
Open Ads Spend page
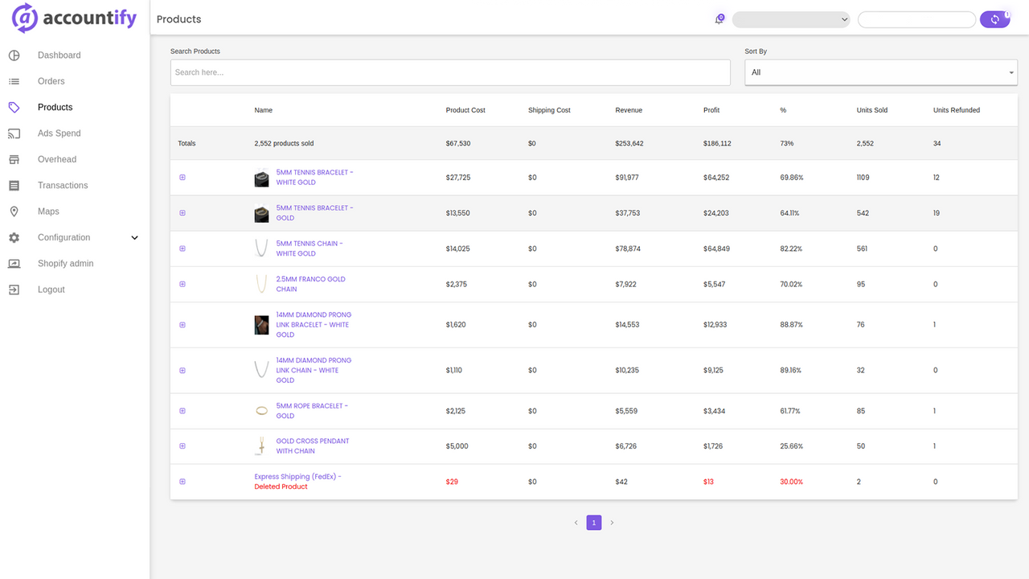click(59, 133)
